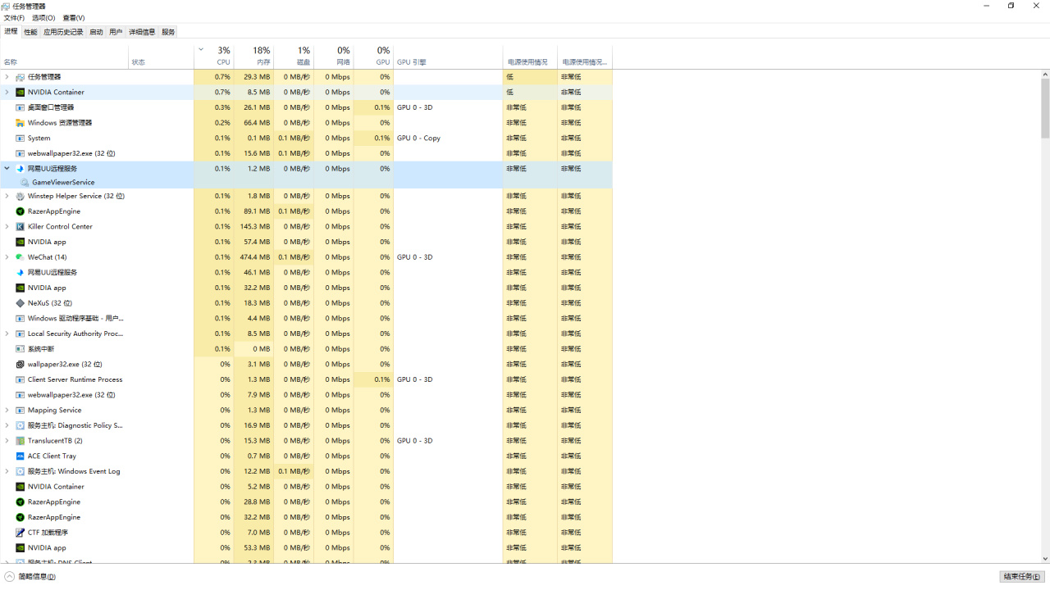Screen dimensions: 1050x590
Task: Expand the Winstep Helper Service group
Action: pyautogui.click(x=7, y=196)
